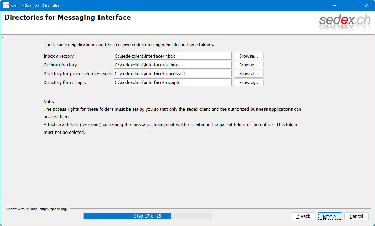Browse for the Inbox directory
This screenshot has width=375, height=226.
[x=248, y=56]
